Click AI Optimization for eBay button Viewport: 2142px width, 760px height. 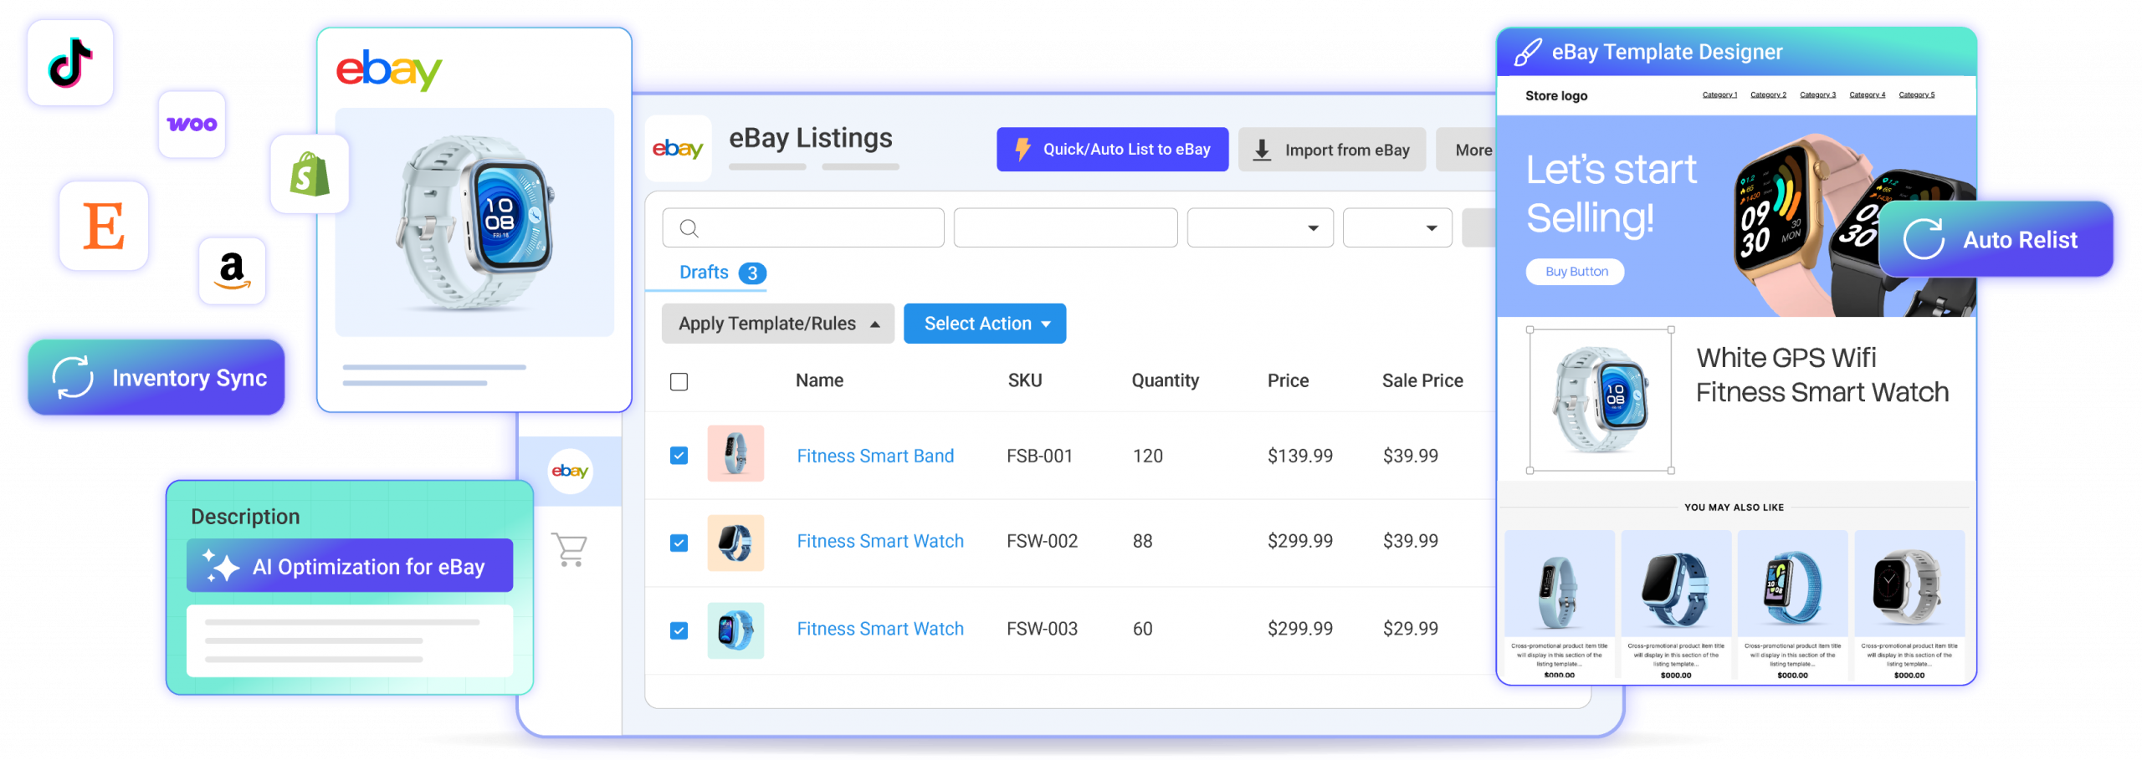click(x=350, y=566)
